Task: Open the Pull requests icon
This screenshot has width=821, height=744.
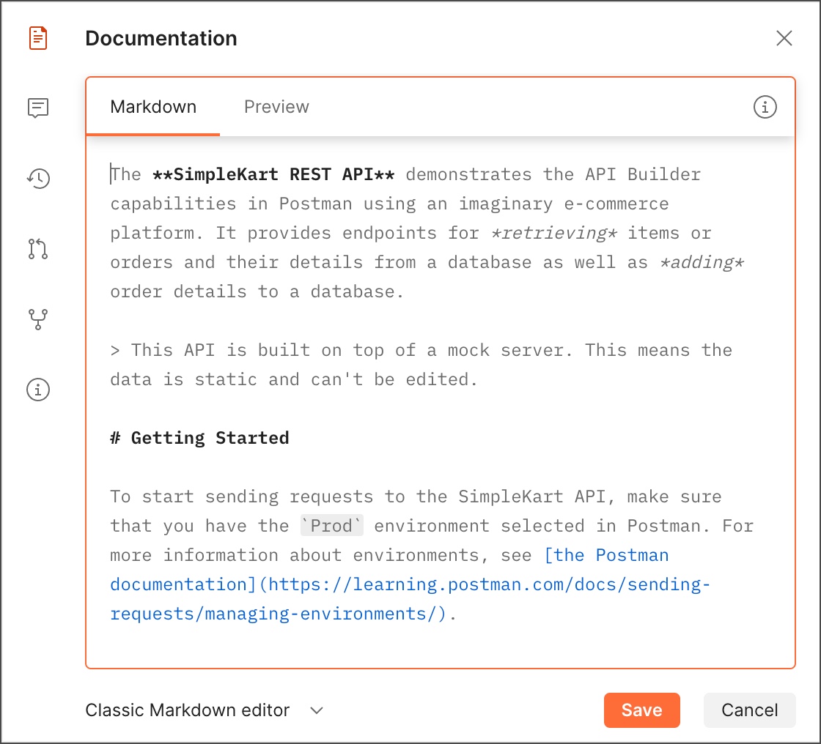Action: 38,249
